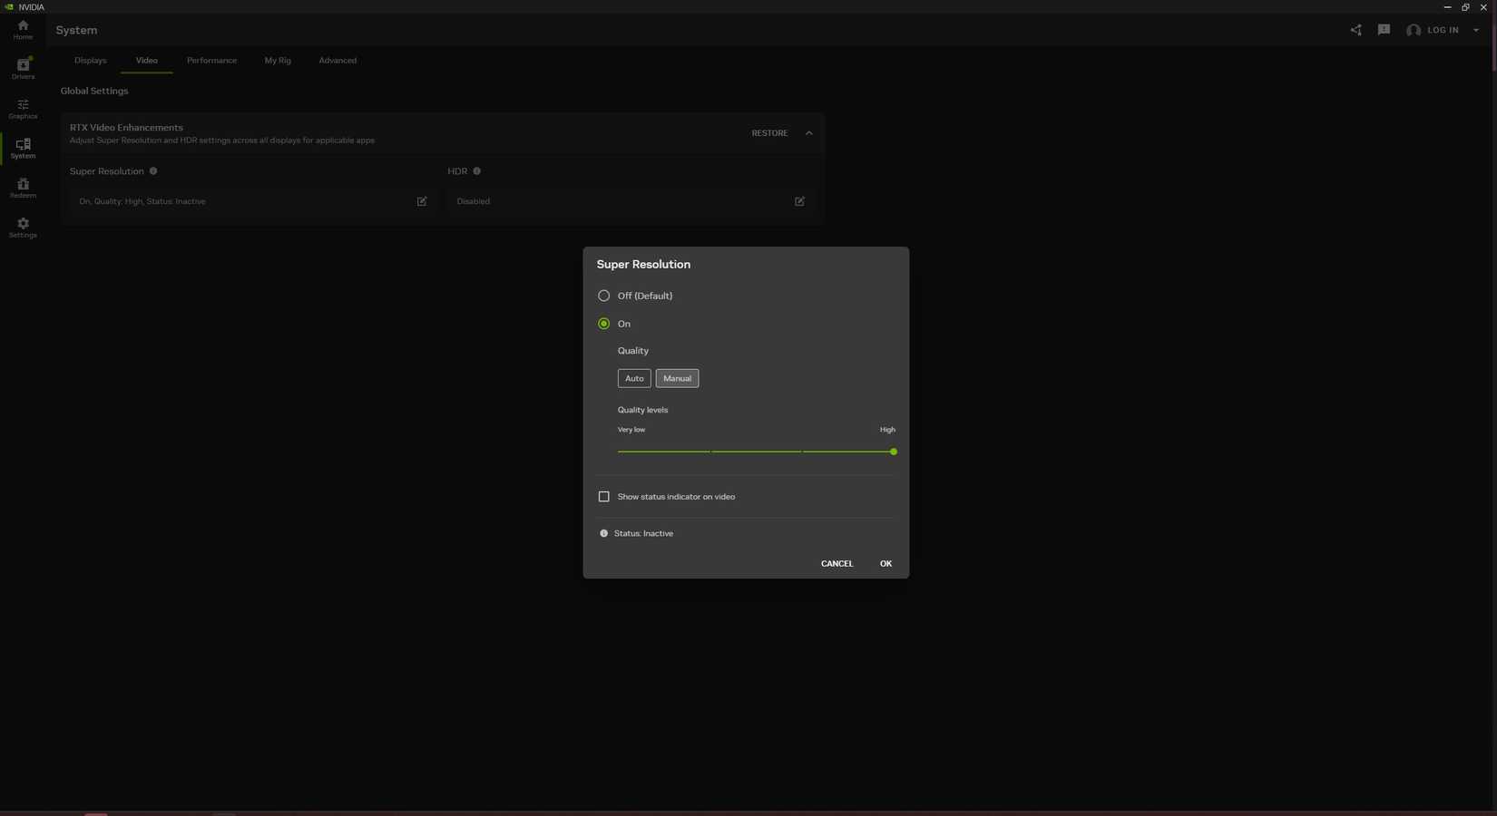Edit the HDR setting via pencil icon
The image size is (1497, 816).
(x=799, y=201)
